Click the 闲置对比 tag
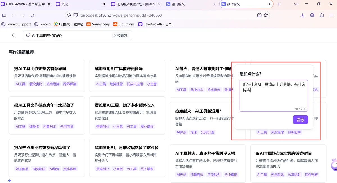The image size is (337, 183). coord(50,126)
